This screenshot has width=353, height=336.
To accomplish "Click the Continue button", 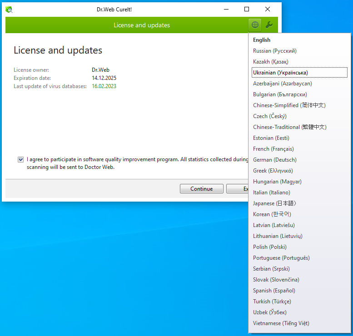I will (x=202, y=188).
